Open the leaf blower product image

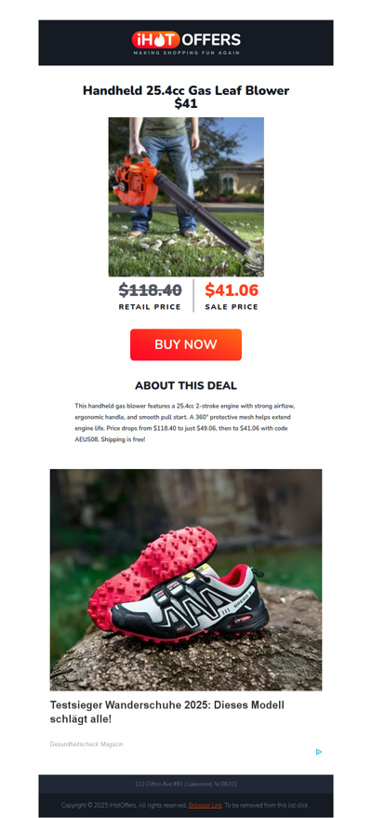pyautogui.click(x=186, y=196)
